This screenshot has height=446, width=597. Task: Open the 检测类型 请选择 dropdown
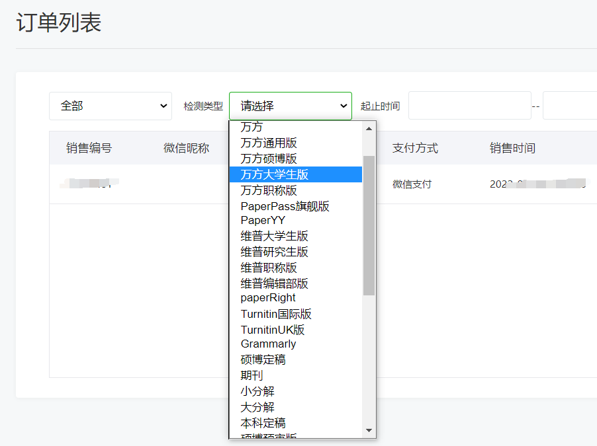tap(290, 106)
